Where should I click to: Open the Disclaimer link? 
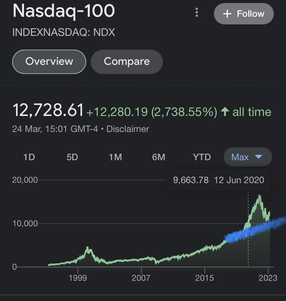pyautogui.click(x=128, y=129)
